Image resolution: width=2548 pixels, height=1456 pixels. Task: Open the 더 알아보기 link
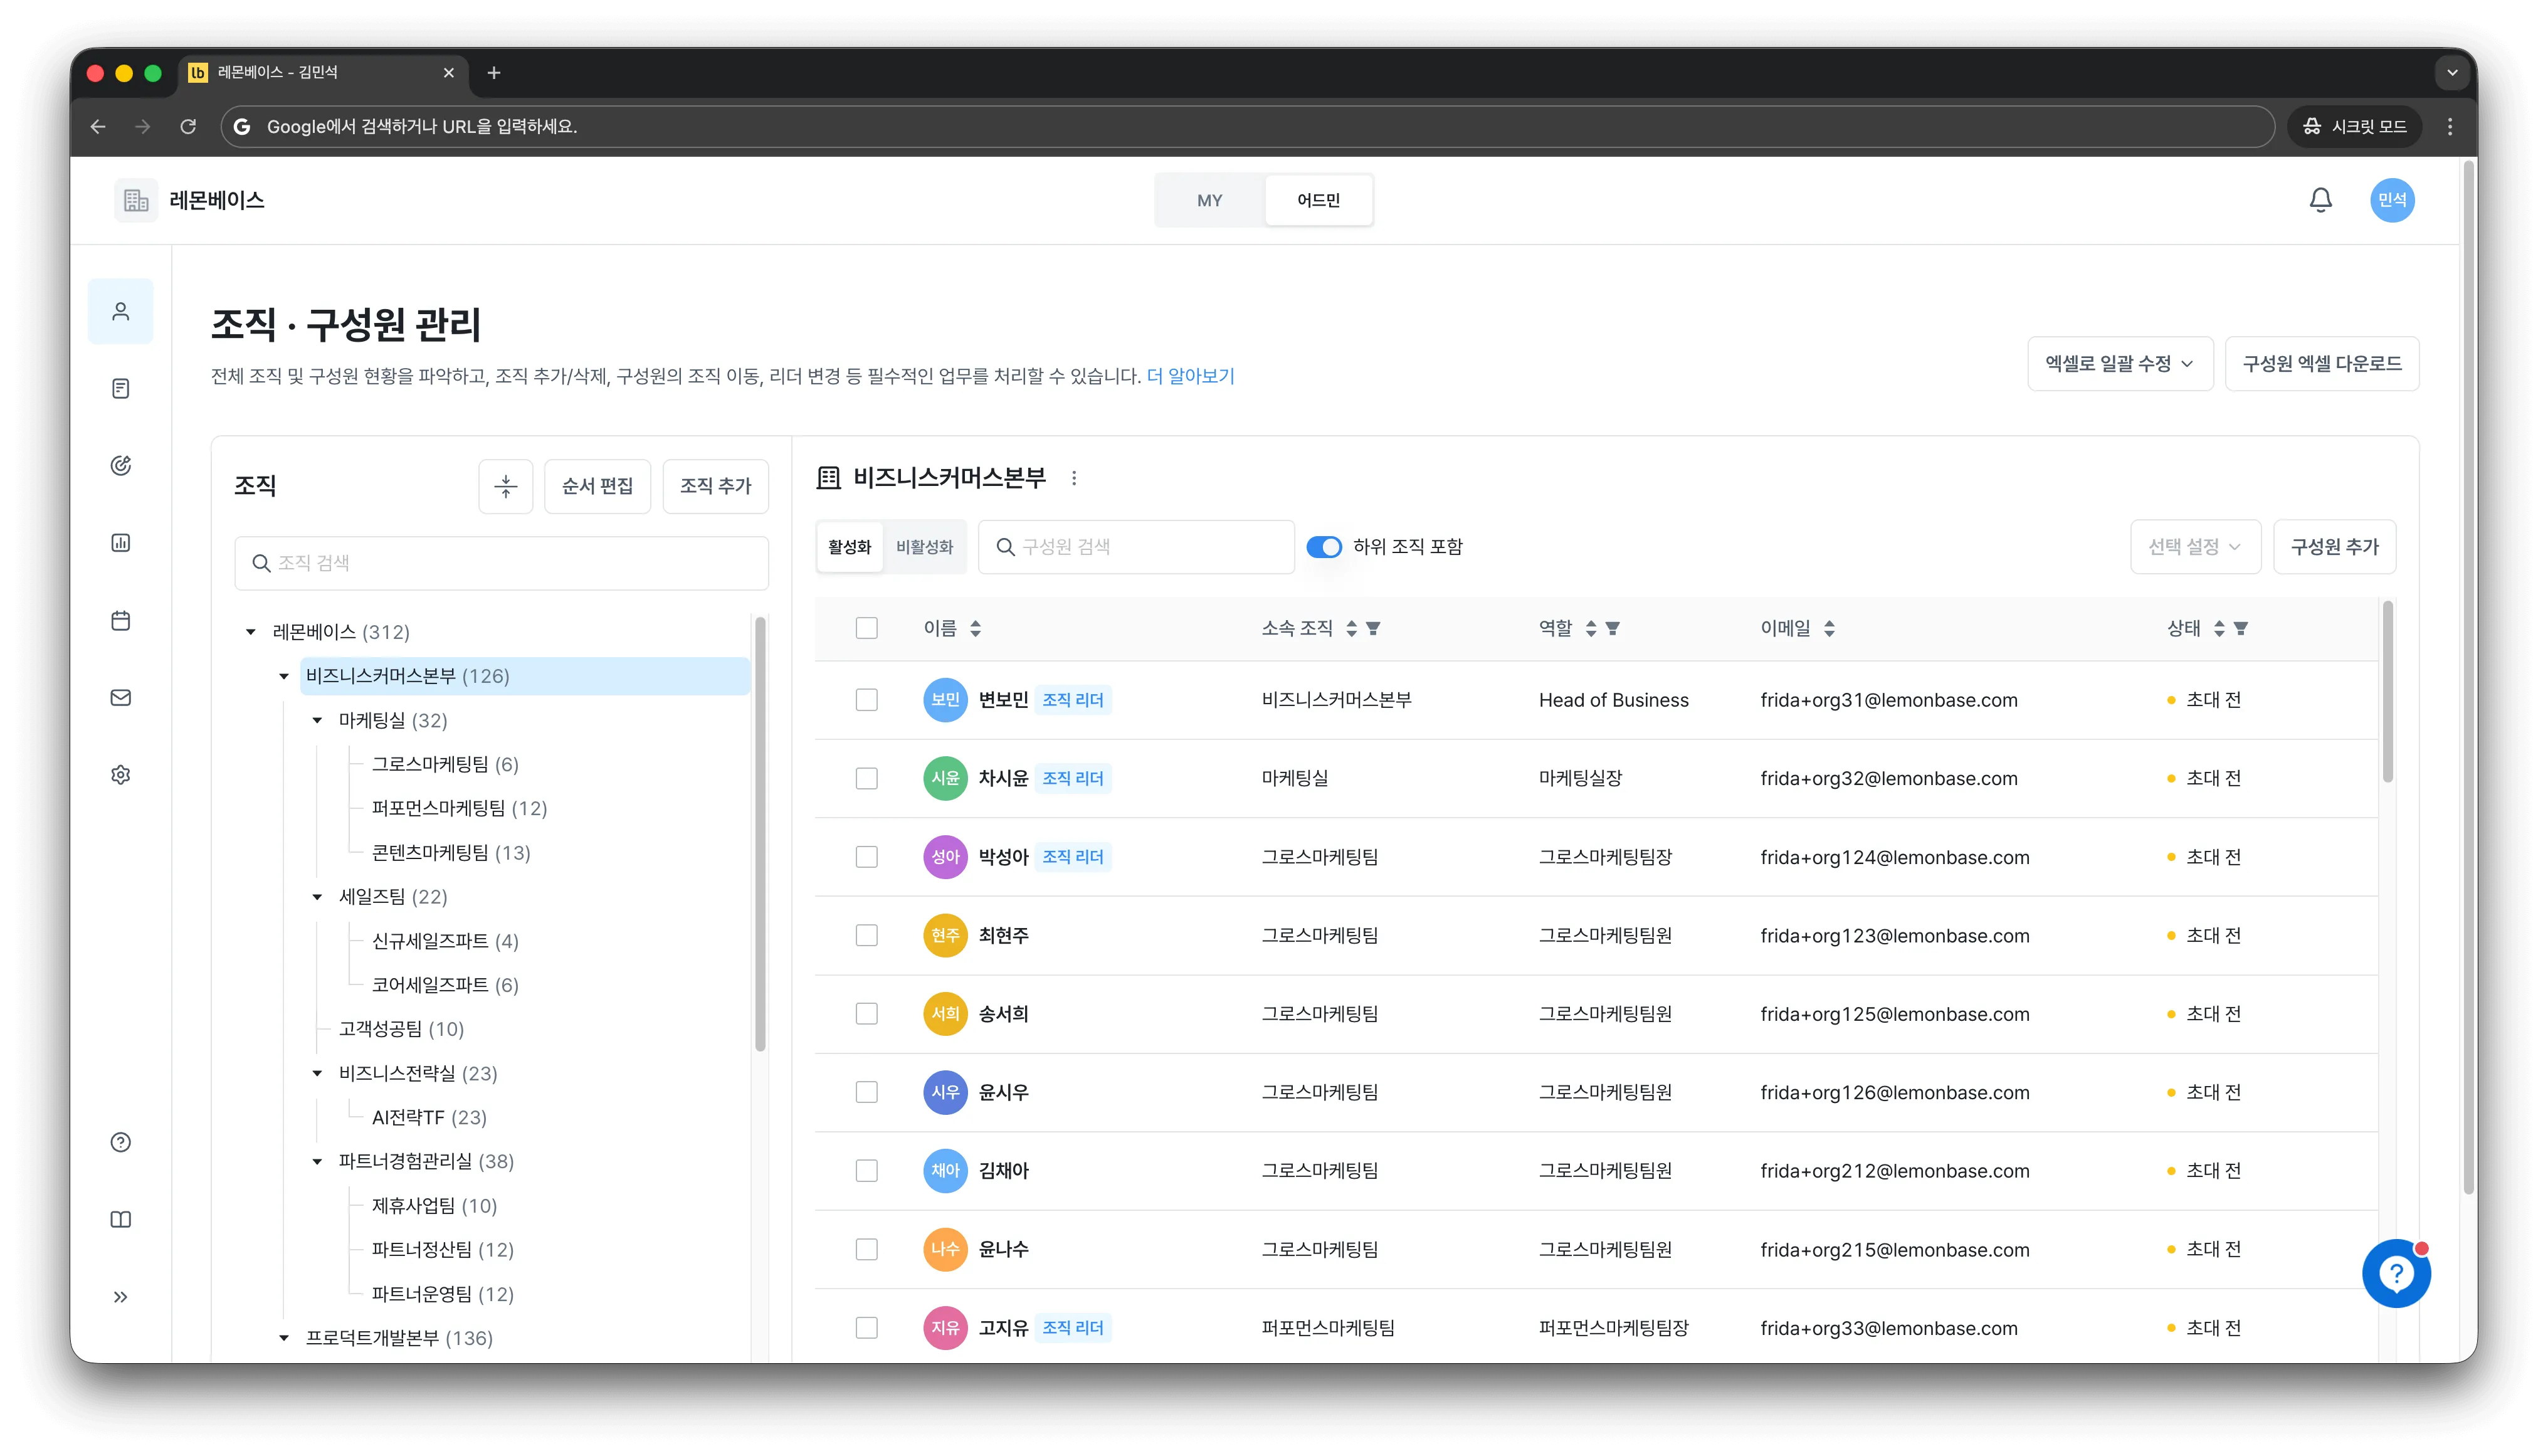[1189, 376]
